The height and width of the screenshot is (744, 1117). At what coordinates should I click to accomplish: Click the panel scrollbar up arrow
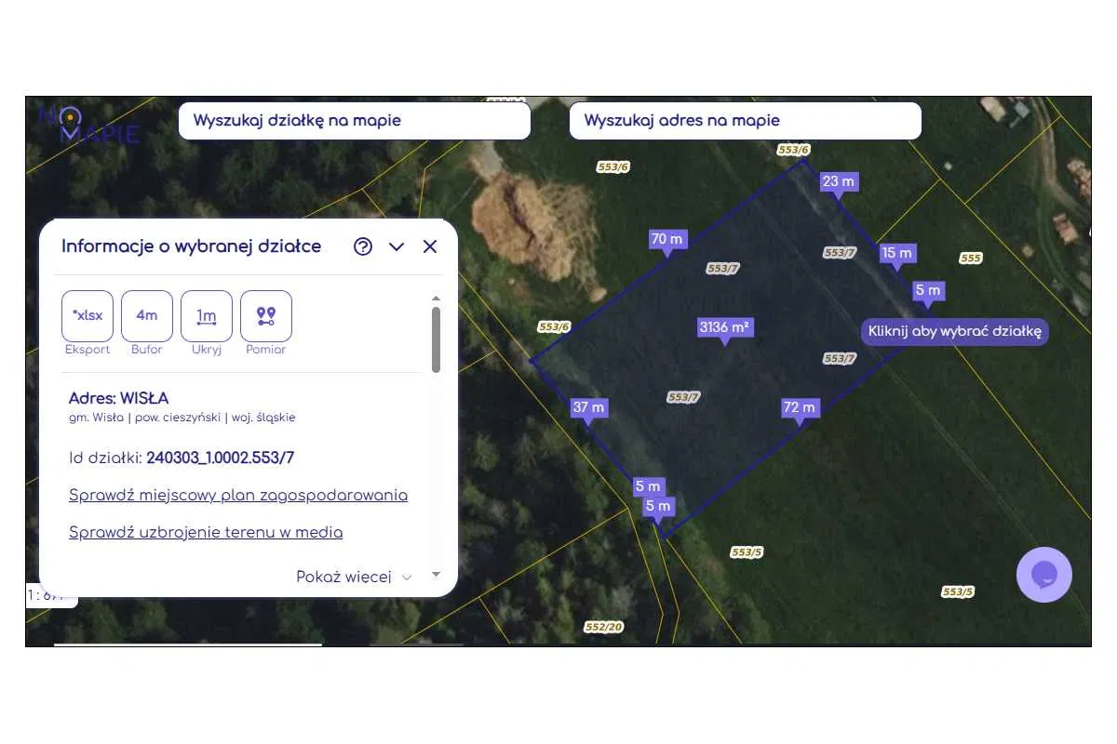[x=436, y=299]
